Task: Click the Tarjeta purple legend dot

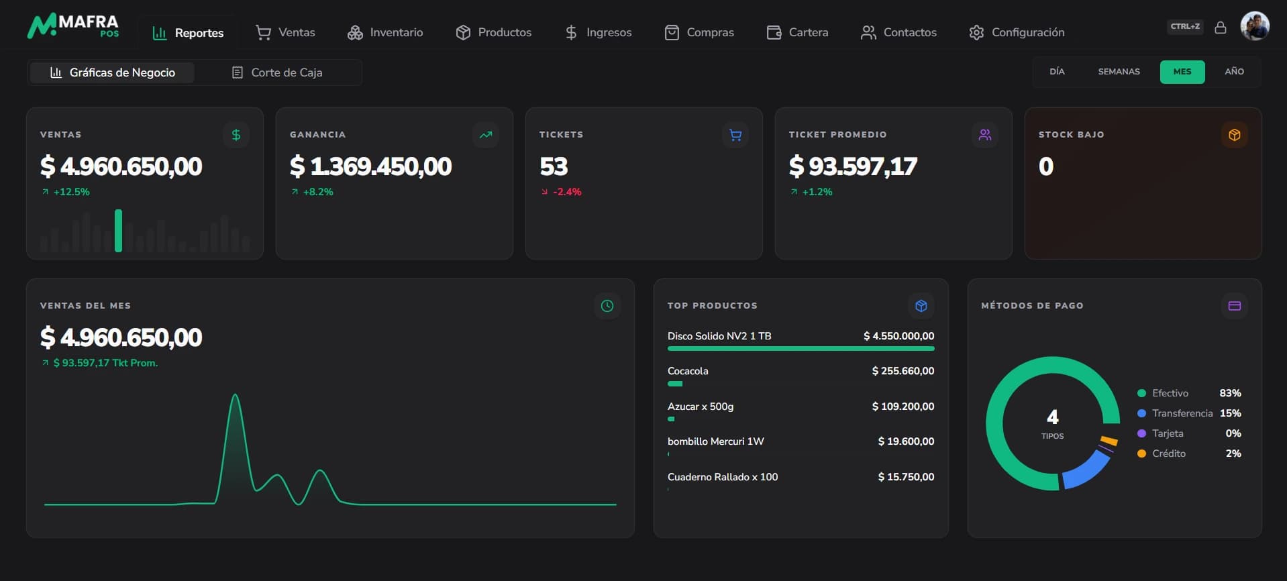Action: tap(1141, 433)
